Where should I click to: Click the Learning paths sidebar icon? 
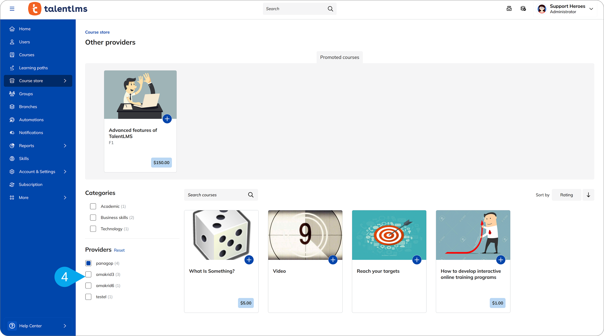coord(12,68)
